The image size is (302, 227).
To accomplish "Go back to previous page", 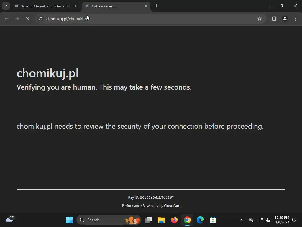I will 6,19.
